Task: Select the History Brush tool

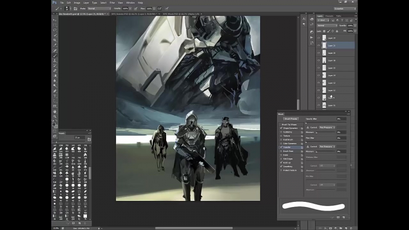Action: (55, 66)
